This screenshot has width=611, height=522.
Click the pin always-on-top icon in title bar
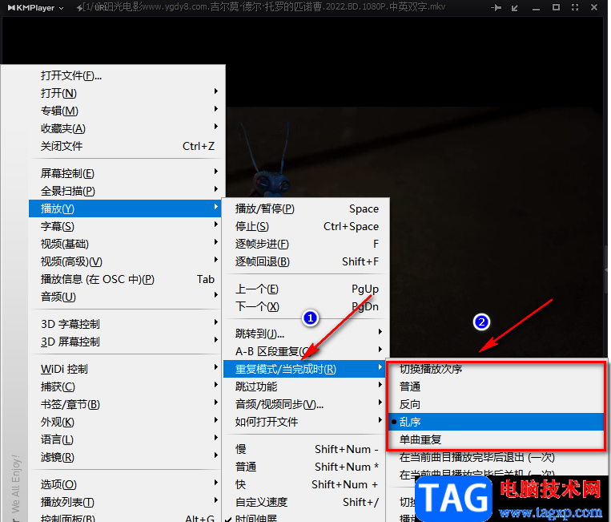point(496,7)
